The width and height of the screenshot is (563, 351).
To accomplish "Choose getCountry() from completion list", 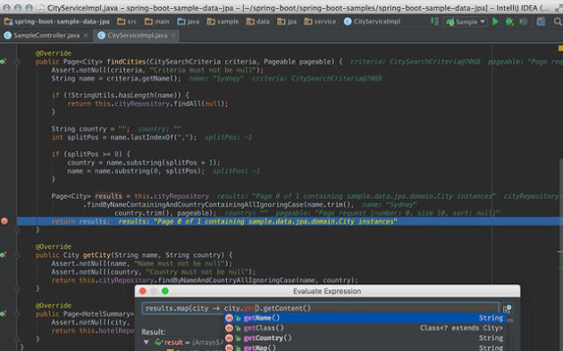I will [x=365, y=338].
